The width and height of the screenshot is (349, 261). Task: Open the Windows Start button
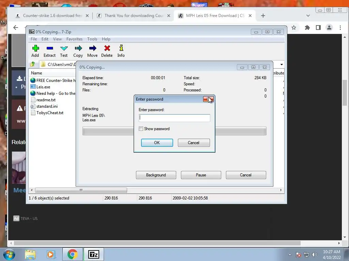click(9, 254)
